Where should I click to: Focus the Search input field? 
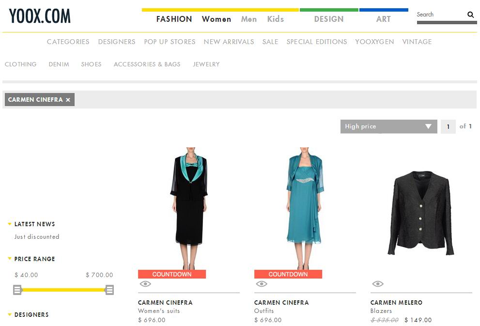tap(441, 15)
